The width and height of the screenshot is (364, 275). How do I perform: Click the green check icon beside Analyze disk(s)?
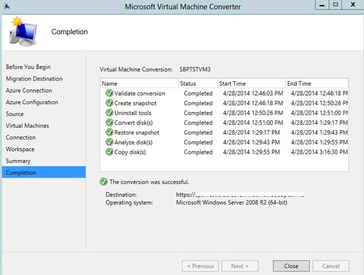[x=109, y=142]
